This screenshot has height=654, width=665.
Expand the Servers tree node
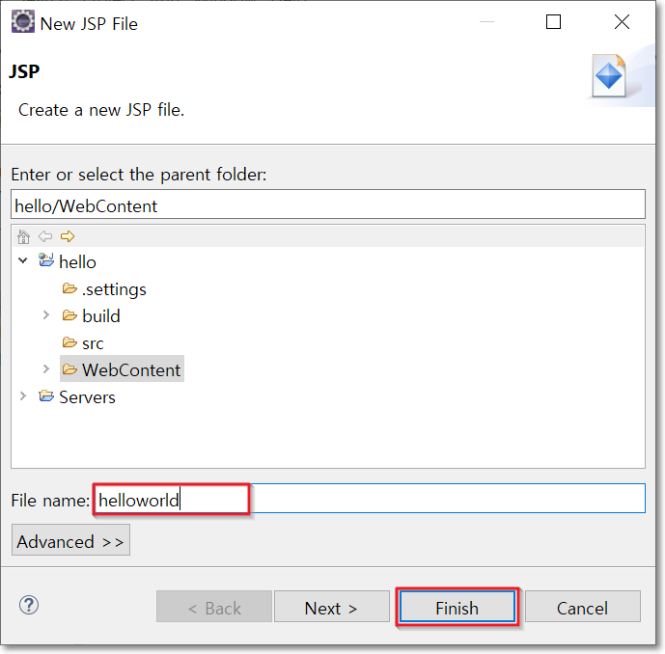click(x=23, y=396)
